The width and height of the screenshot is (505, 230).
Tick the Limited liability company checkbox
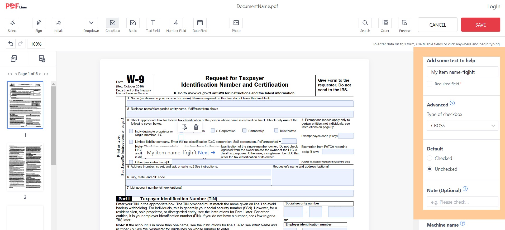click(131, 141)
